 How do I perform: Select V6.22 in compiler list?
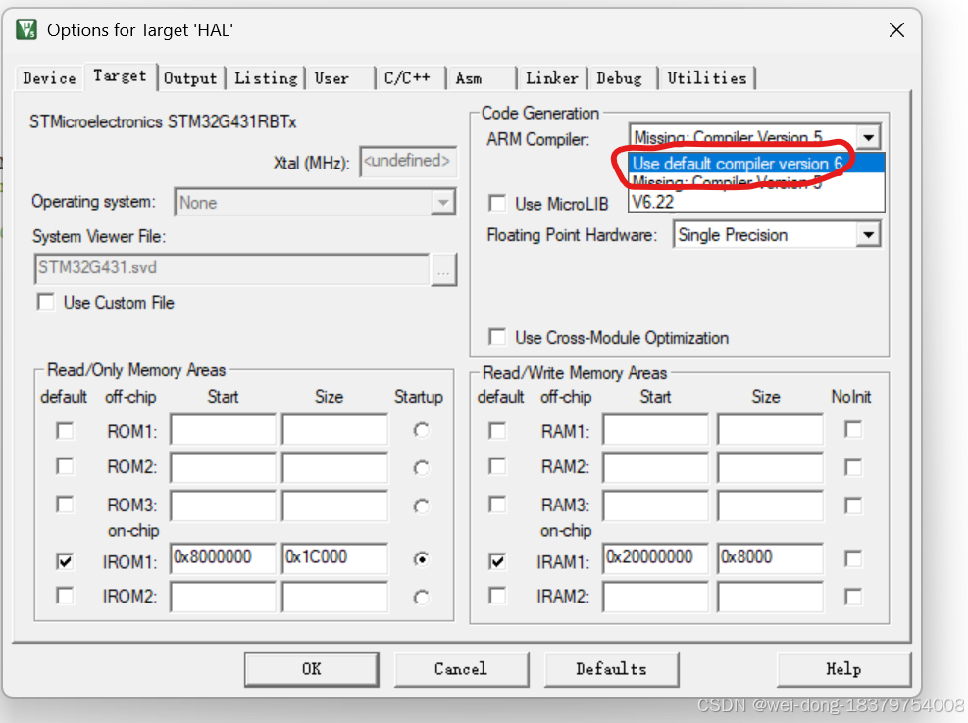coord(757,202)
